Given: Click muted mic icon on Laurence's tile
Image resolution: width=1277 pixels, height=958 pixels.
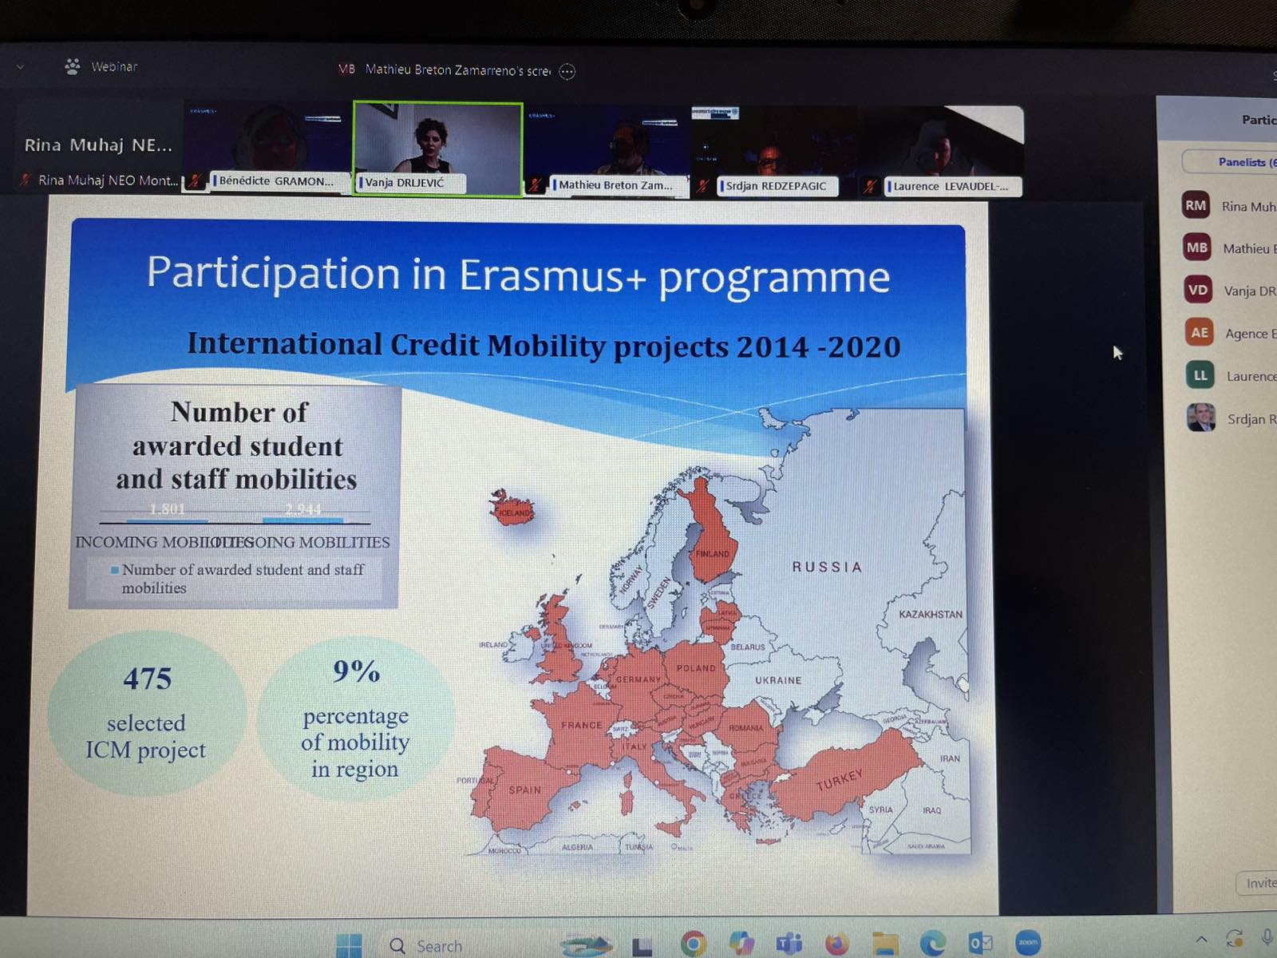Looking at the screenshot, I should 870,187.
